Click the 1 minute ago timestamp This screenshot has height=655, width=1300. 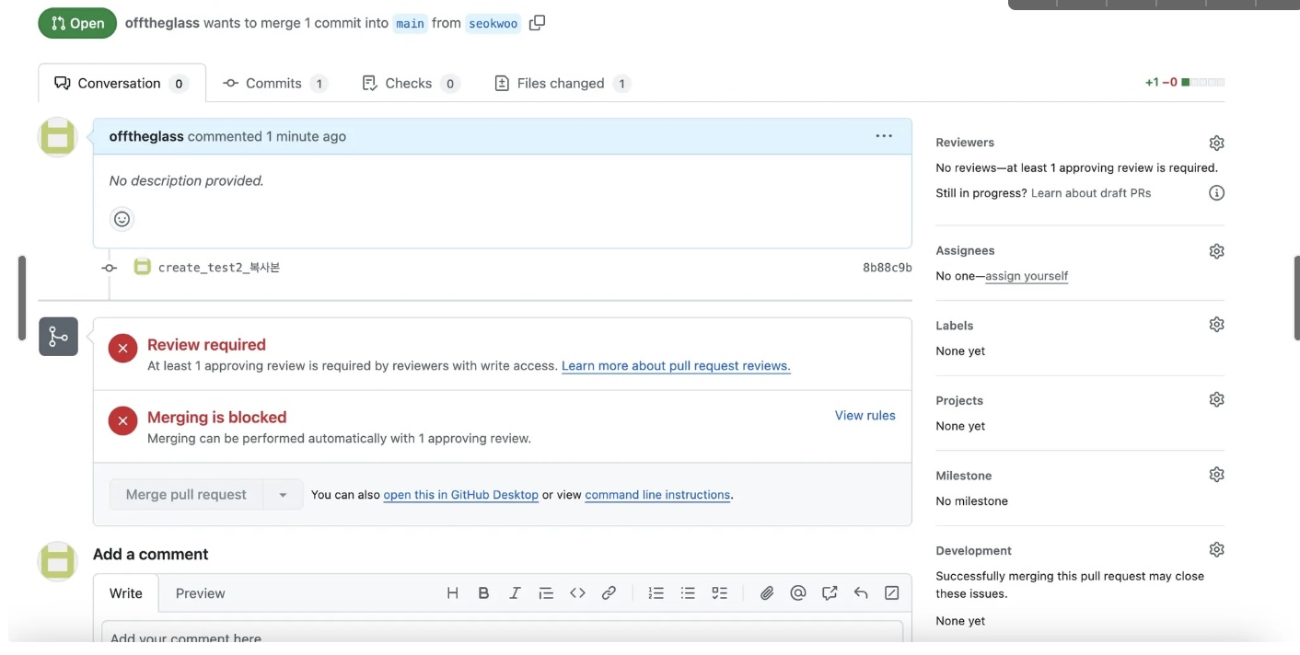307,136
